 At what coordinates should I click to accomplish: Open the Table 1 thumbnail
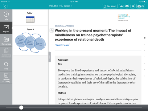point(30,18)
